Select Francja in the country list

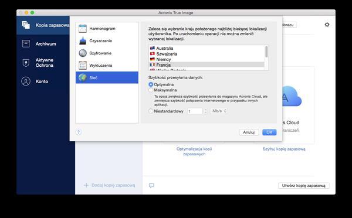tap(207, 65)
